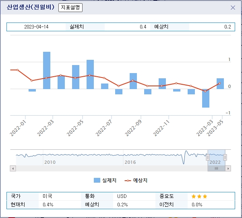The image size is (242, 218).
Task: Click the 예상치 value 0.2 in header row
Action: click(x=228, y=27)
